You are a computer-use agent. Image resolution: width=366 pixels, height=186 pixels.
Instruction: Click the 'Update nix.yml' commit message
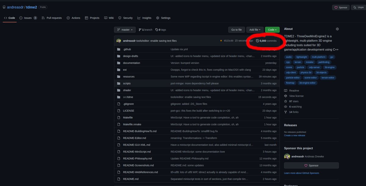(179, 49)
